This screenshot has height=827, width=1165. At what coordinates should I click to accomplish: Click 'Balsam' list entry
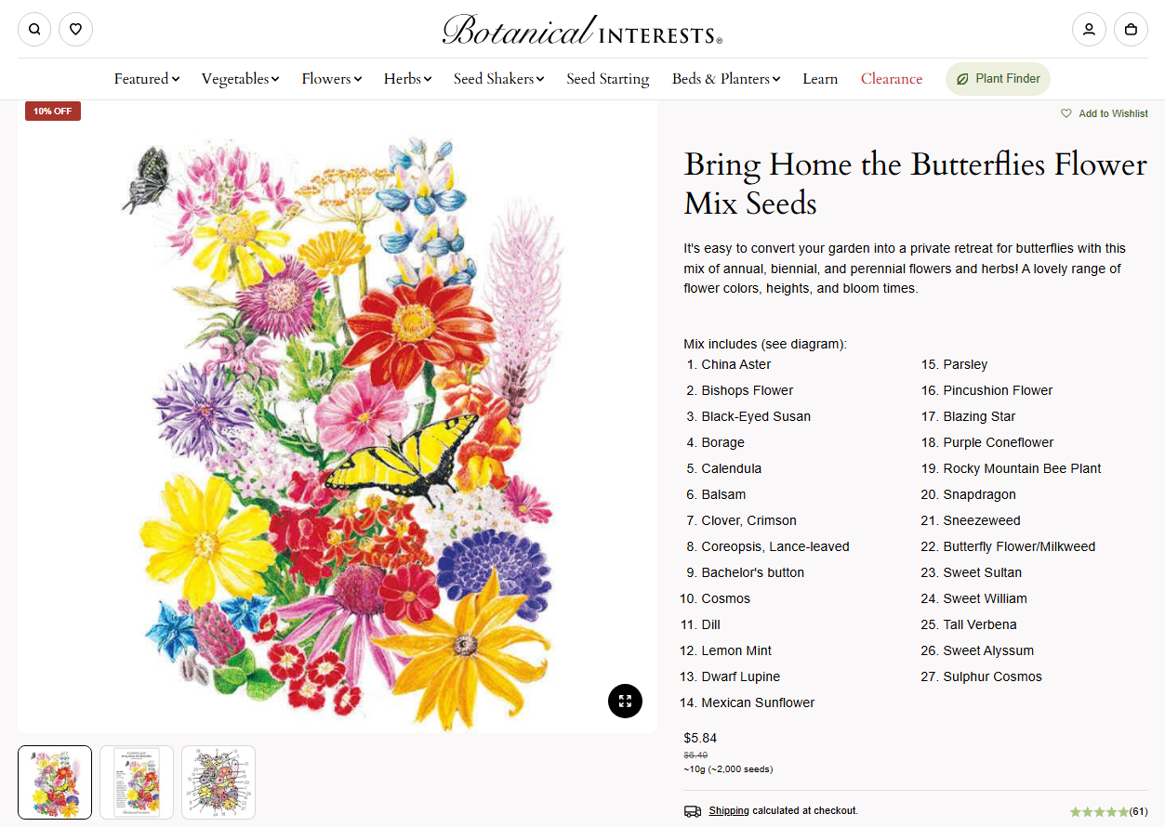click(723, 494)
